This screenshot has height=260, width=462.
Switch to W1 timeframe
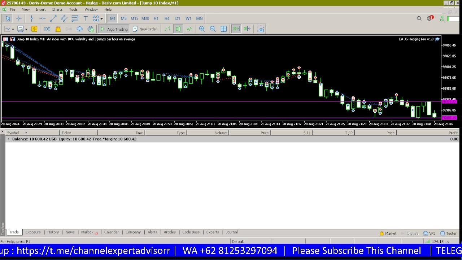tap(188, 18)
